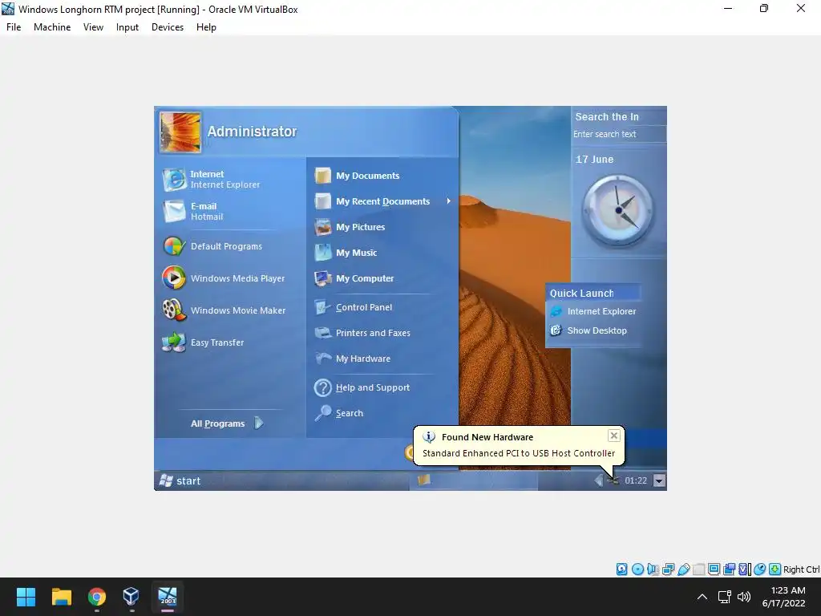This screenshot has height=616, width=821.
Task: Open VirtualBox Manager on host taskbar
Action: pyautogui.click(x=131, y=597)
